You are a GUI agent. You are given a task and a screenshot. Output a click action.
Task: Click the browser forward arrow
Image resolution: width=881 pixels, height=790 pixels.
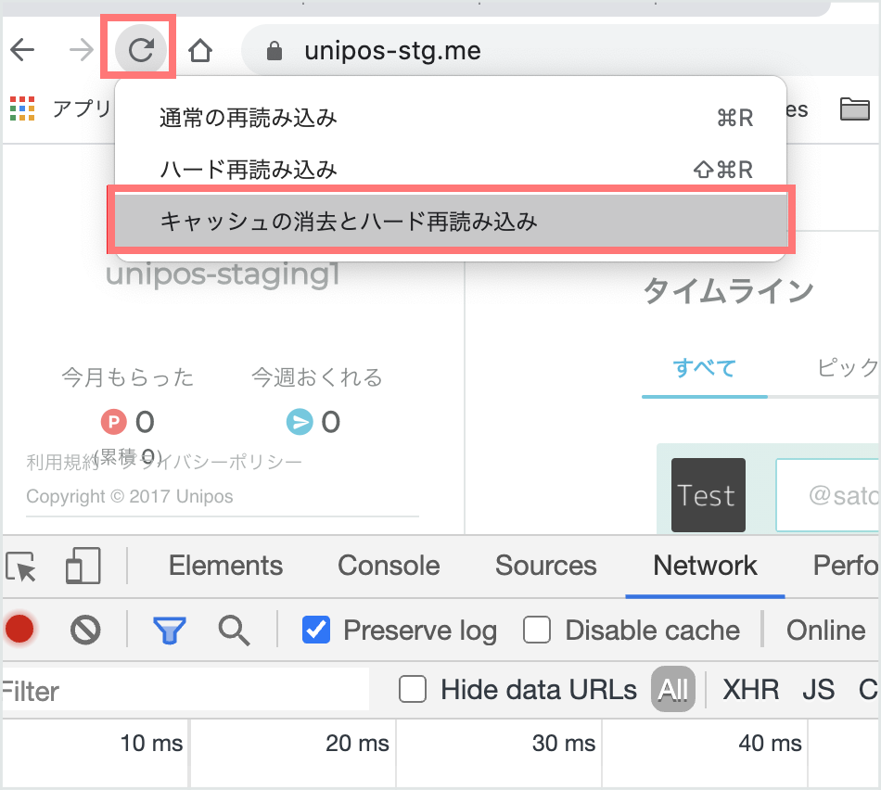click(82, 50)
